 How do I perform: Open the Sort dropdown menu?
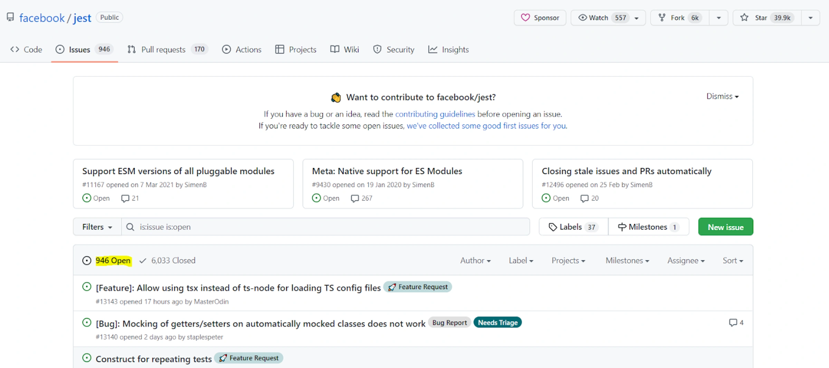(733, 261)
